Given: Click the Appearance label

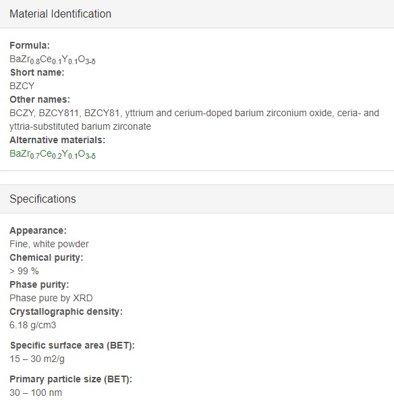Looking at the screenshot, I should pos(38,231).
